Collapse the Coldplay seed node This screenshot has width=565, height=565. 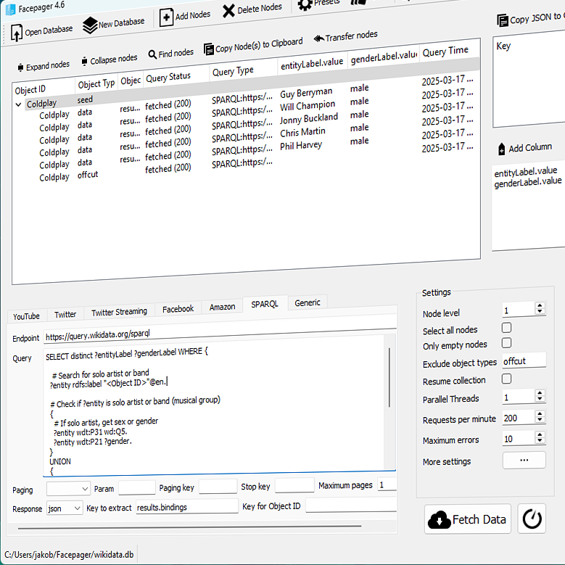pos(18,104)
